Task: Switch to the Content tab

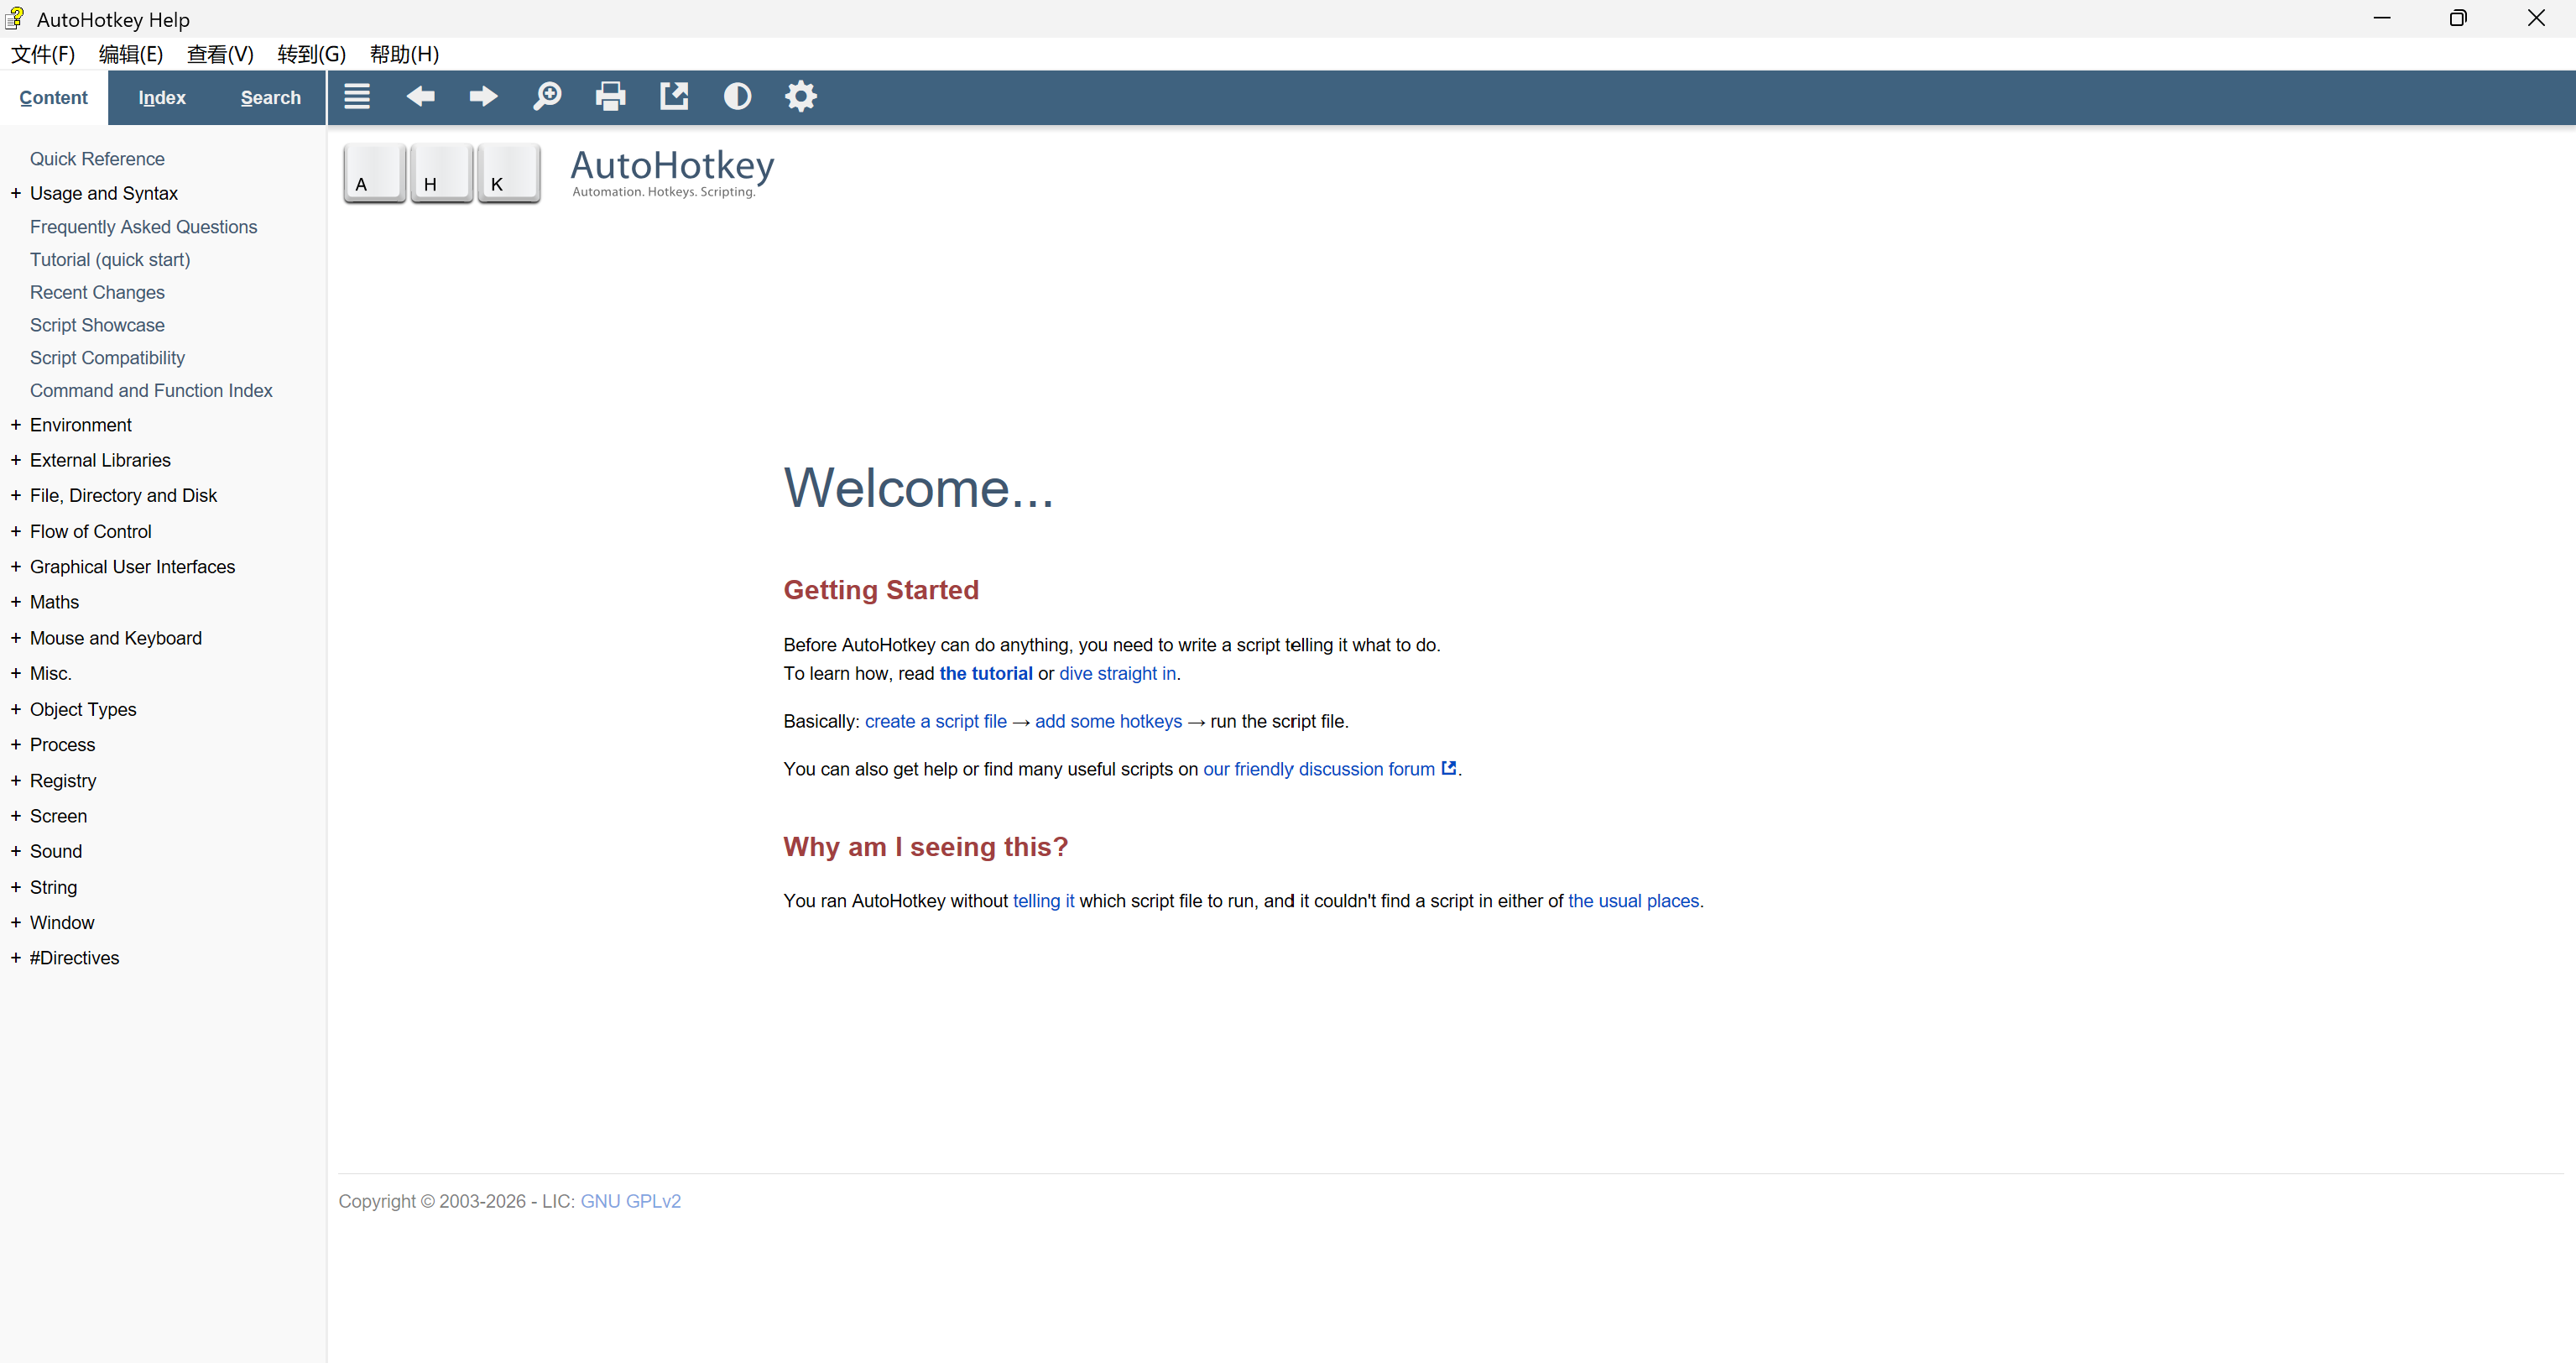Action: point(54,98)
